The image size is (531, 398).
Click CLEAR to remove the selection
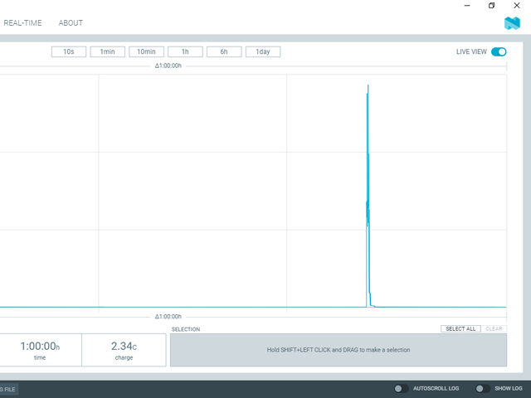point(494,329)
